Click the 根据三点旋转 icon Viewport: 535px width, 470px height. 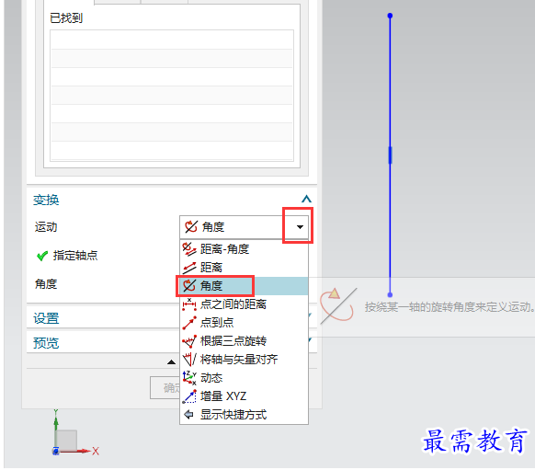(x=189, y=341)
